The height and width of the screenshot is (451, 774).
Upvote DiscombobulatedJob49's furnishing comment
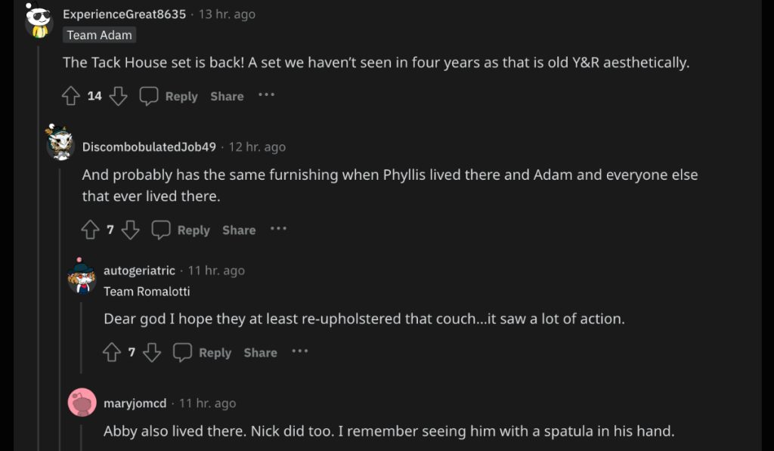90,230
